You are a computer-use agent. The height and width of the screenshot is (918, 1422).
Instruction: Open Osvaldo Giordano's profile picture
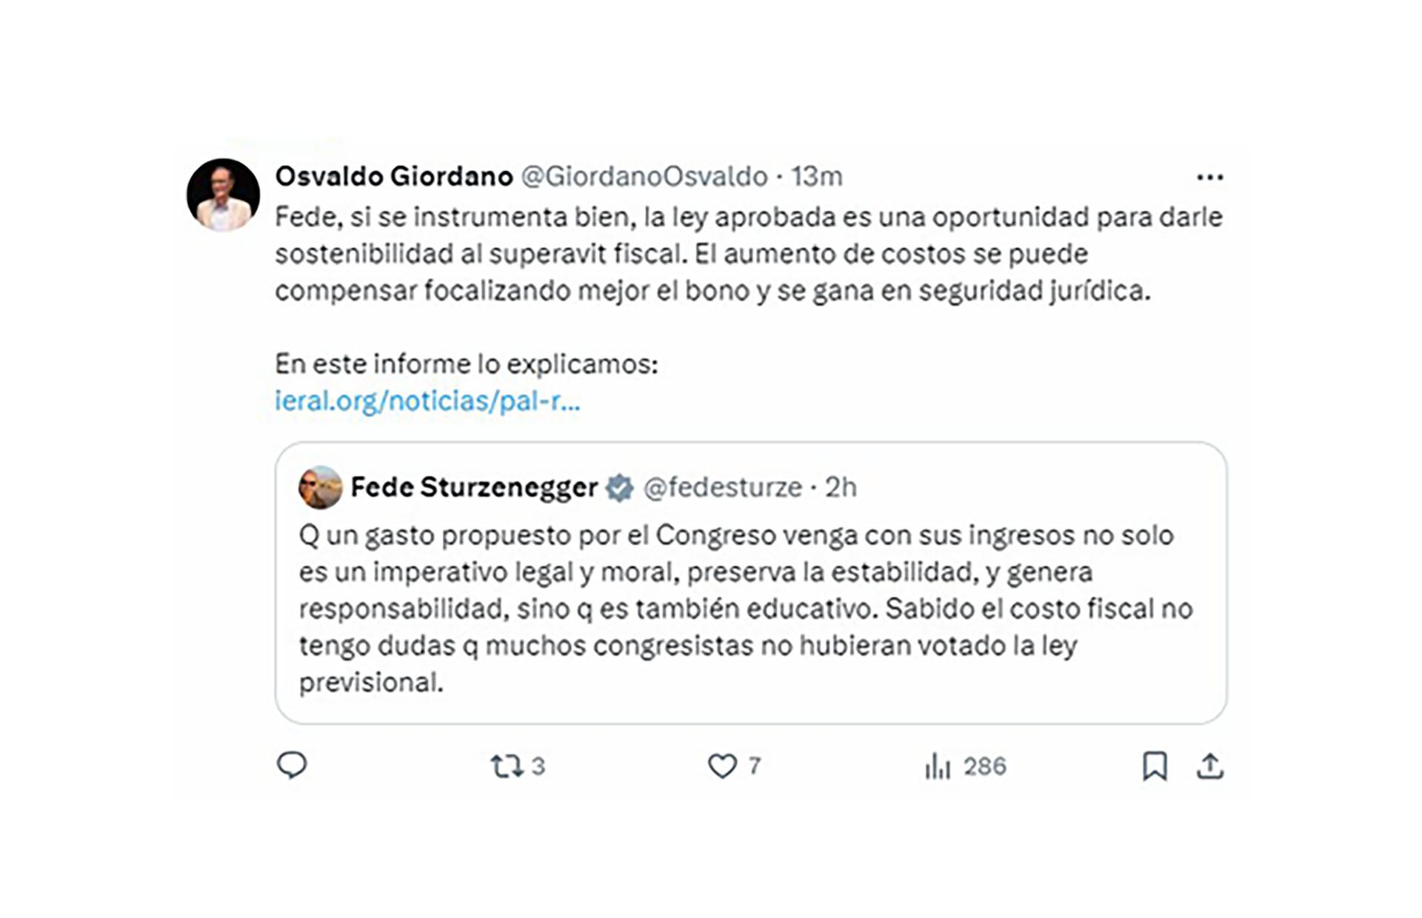point(223,195)
